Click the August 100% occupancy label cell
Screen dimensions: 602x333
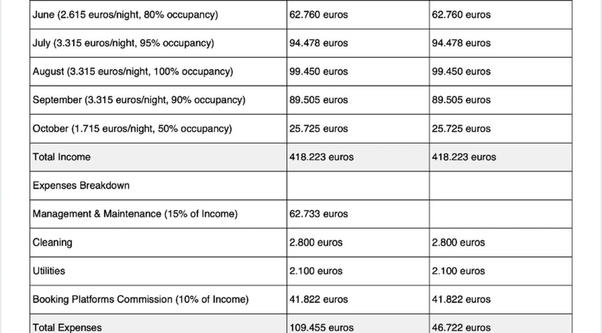point(133,72)
